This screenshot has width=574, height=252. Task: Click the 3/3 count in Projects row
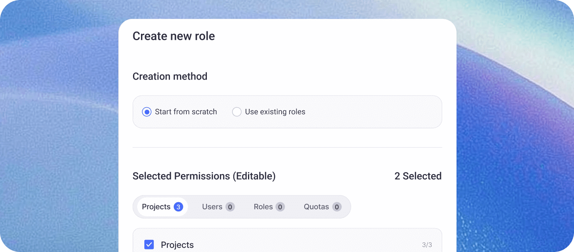tap(427, 245)
